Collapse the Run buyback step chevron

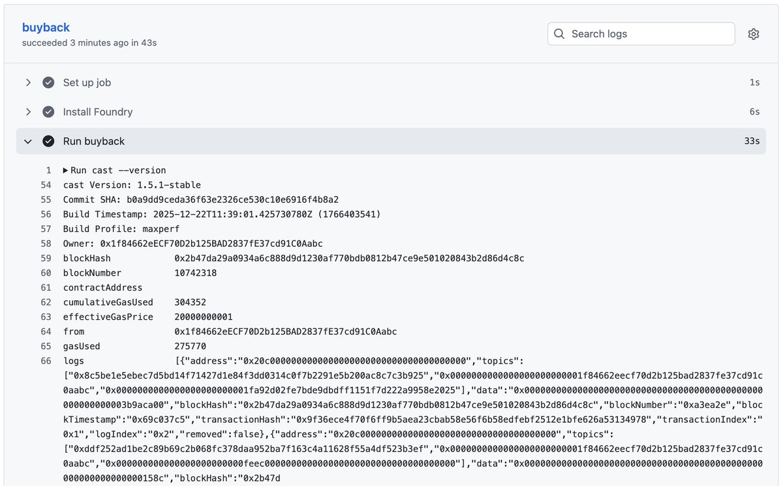click(28, 141)
